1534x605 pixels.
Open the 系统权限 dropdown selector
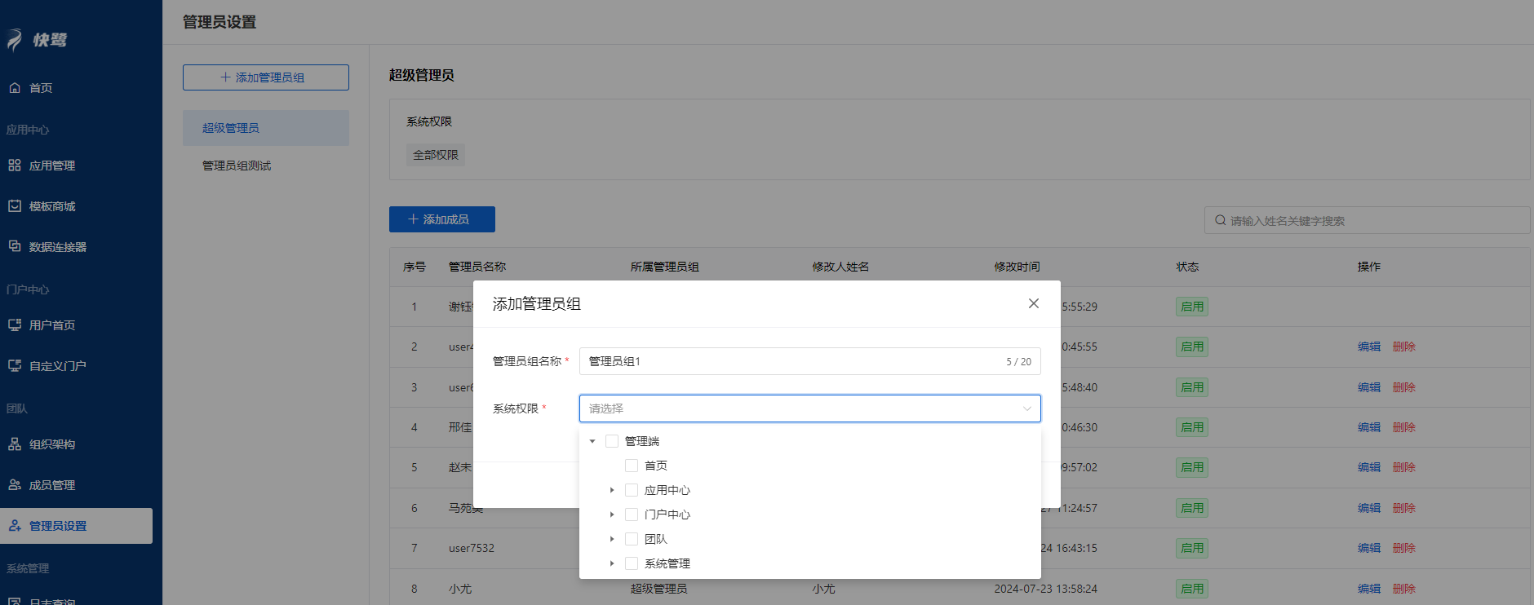pyautogui.click(x=809, y=408)
